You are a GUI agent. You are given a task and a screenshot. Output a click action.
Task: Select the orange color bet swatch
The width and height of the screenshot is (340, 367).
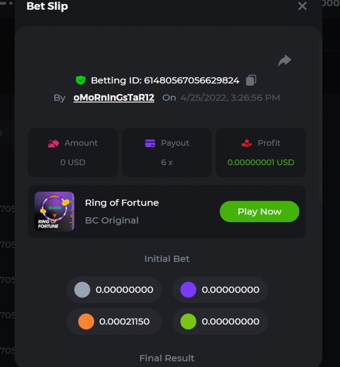(86, 321)
